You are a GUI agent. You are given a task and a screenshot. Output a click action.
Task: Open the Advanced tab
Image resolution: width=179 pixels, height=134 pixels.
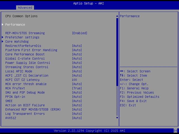tap(25, 8)
